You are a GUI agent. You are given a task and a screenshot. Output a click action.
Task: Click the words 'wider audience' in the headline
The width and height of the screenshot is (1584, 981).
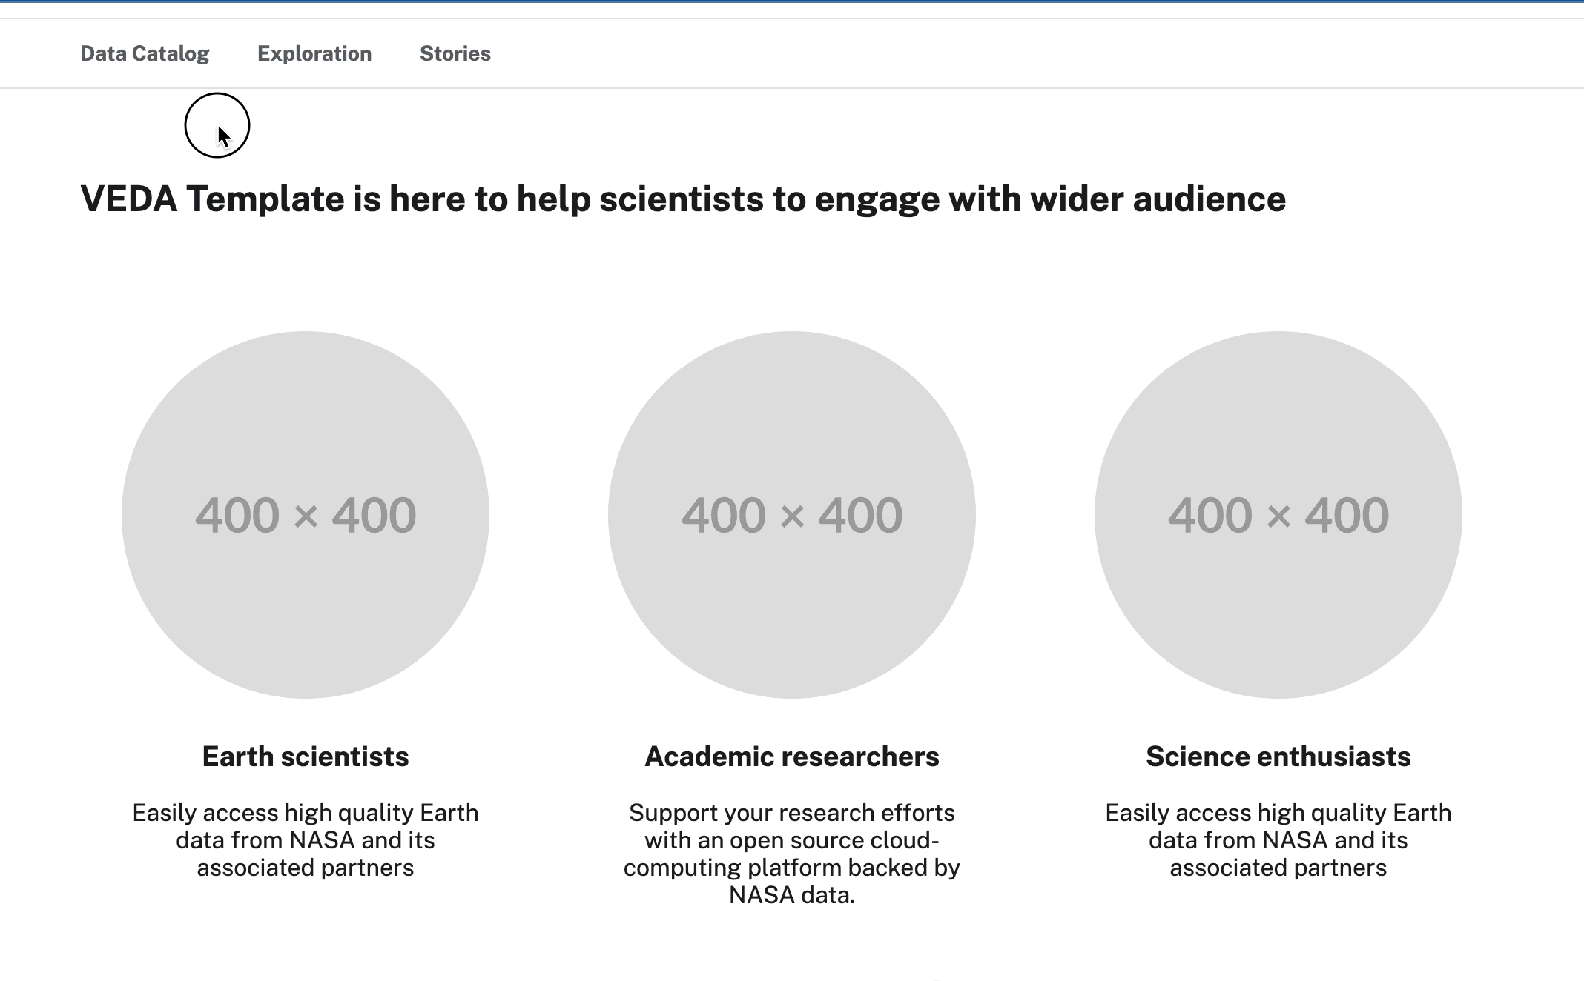pos(1158,199)
